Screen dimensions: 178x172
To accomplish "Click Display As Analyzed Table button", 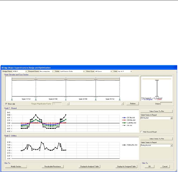I will (89, 167).
